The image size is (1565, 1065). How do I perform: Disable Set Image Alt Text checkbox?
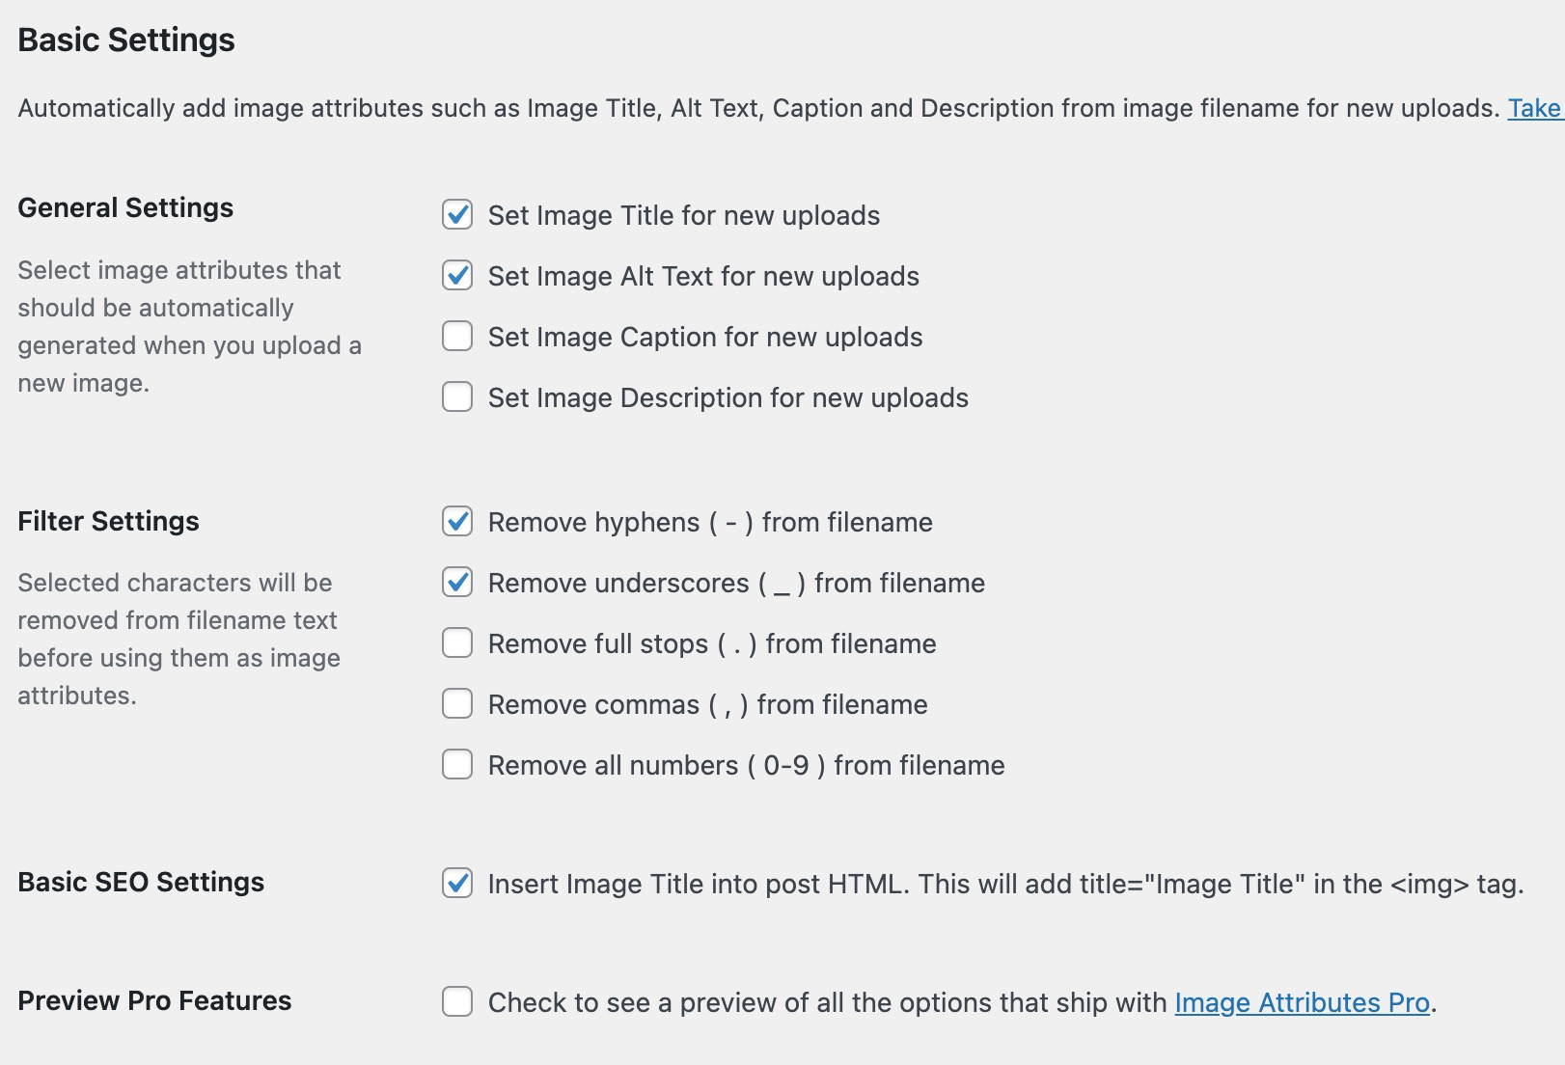pyautogui.click(x=457, y=275)
